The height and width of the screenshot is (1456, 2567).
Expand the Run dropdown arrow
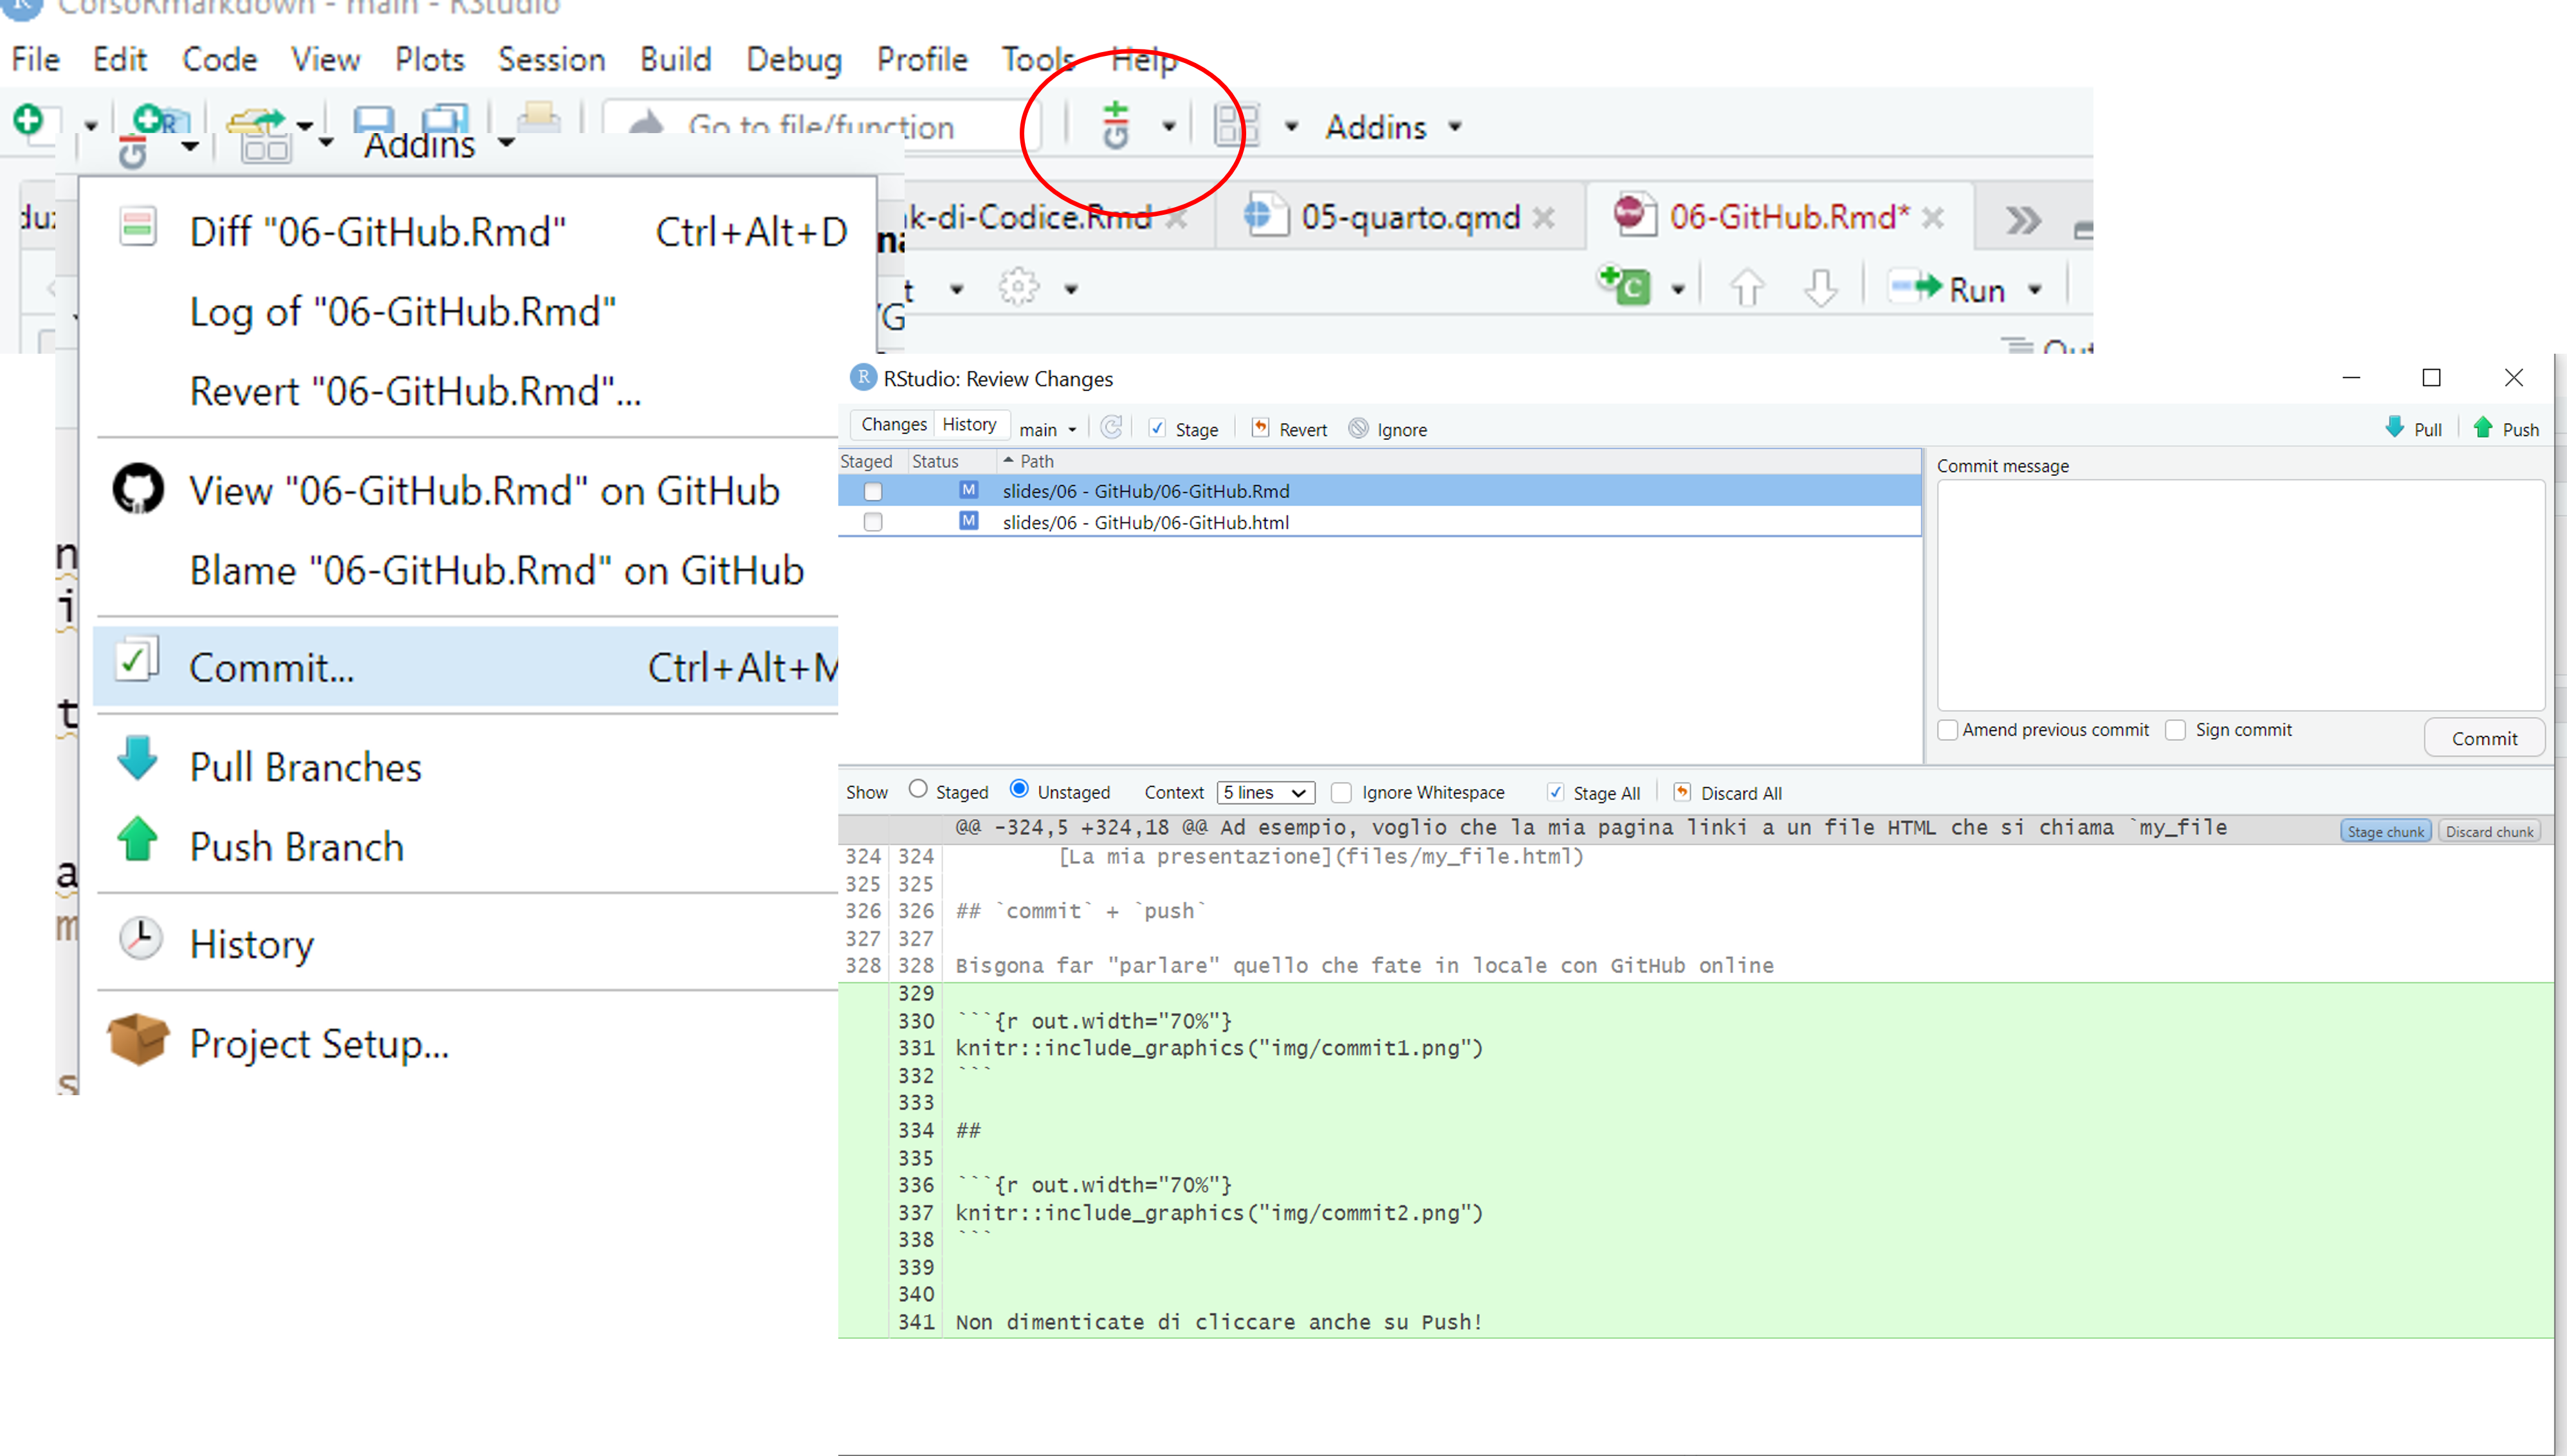tap(2035, 290)
